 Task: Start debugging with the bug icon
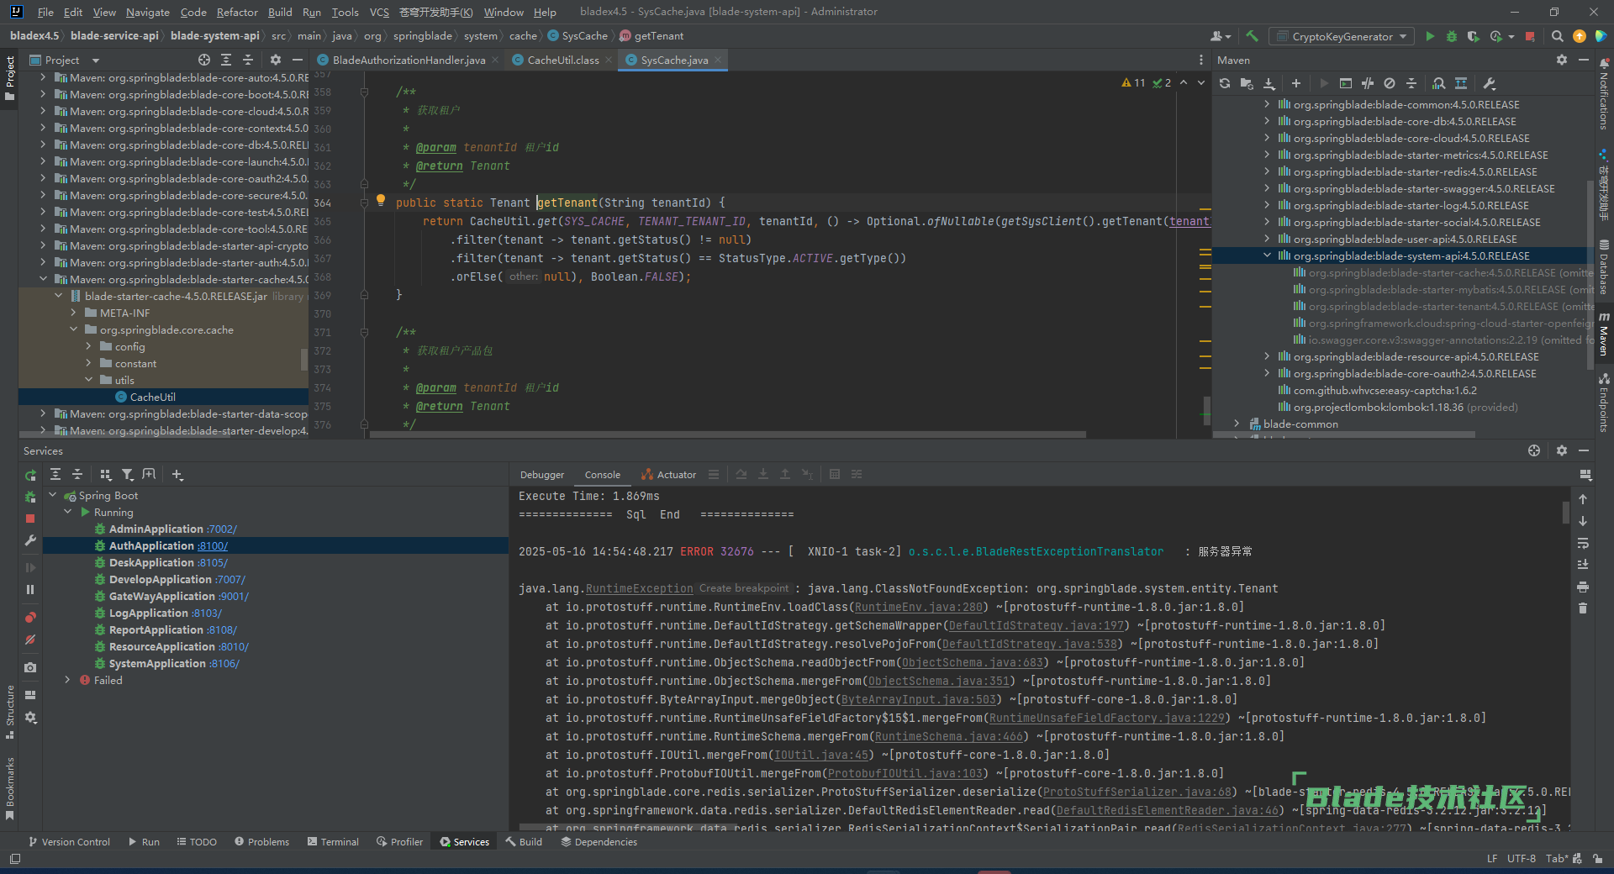(1452, 36)
